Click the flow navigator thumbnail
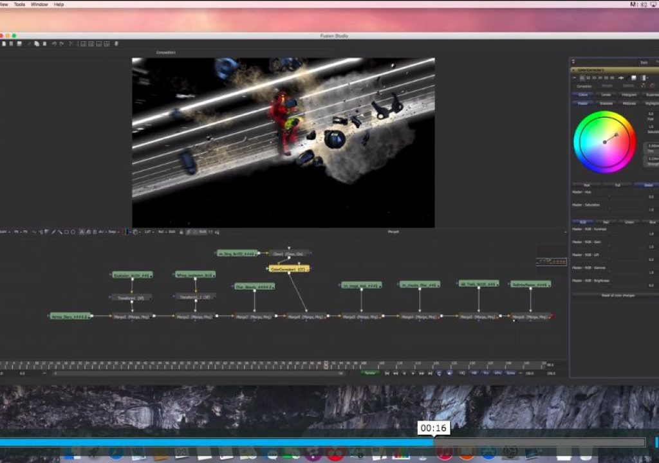Image resolution: width=659 pixels, height=463 pixels. coord(551,262)
